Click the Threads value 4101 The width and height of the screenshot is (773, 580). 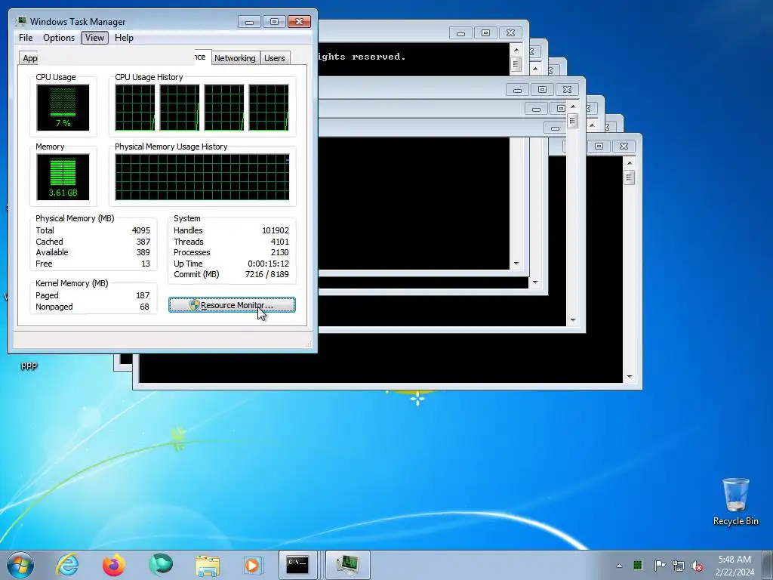tap(279, 242)
